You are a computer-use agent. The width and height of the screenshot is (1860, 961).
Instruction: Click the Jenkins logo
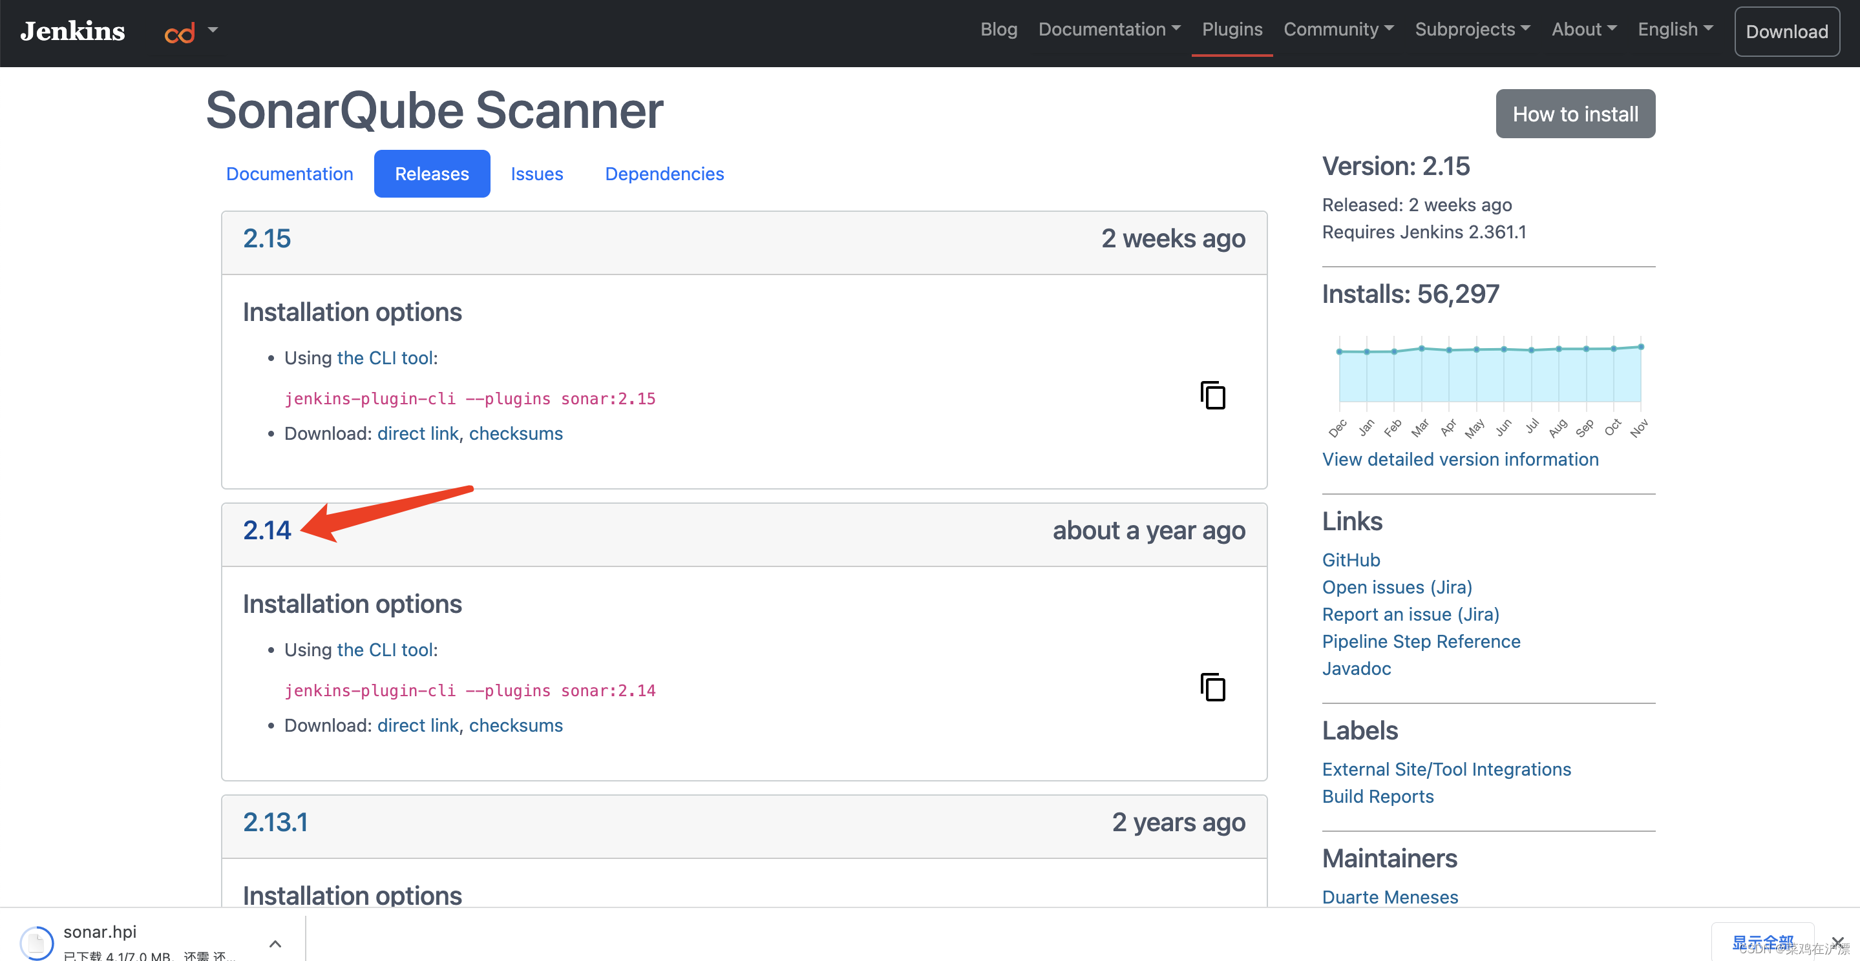72,31
